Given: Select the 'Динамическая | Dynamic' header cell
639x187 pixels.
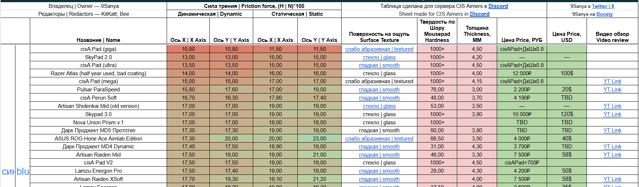Looking at the screenshot, I should click(x=210, y=14).
